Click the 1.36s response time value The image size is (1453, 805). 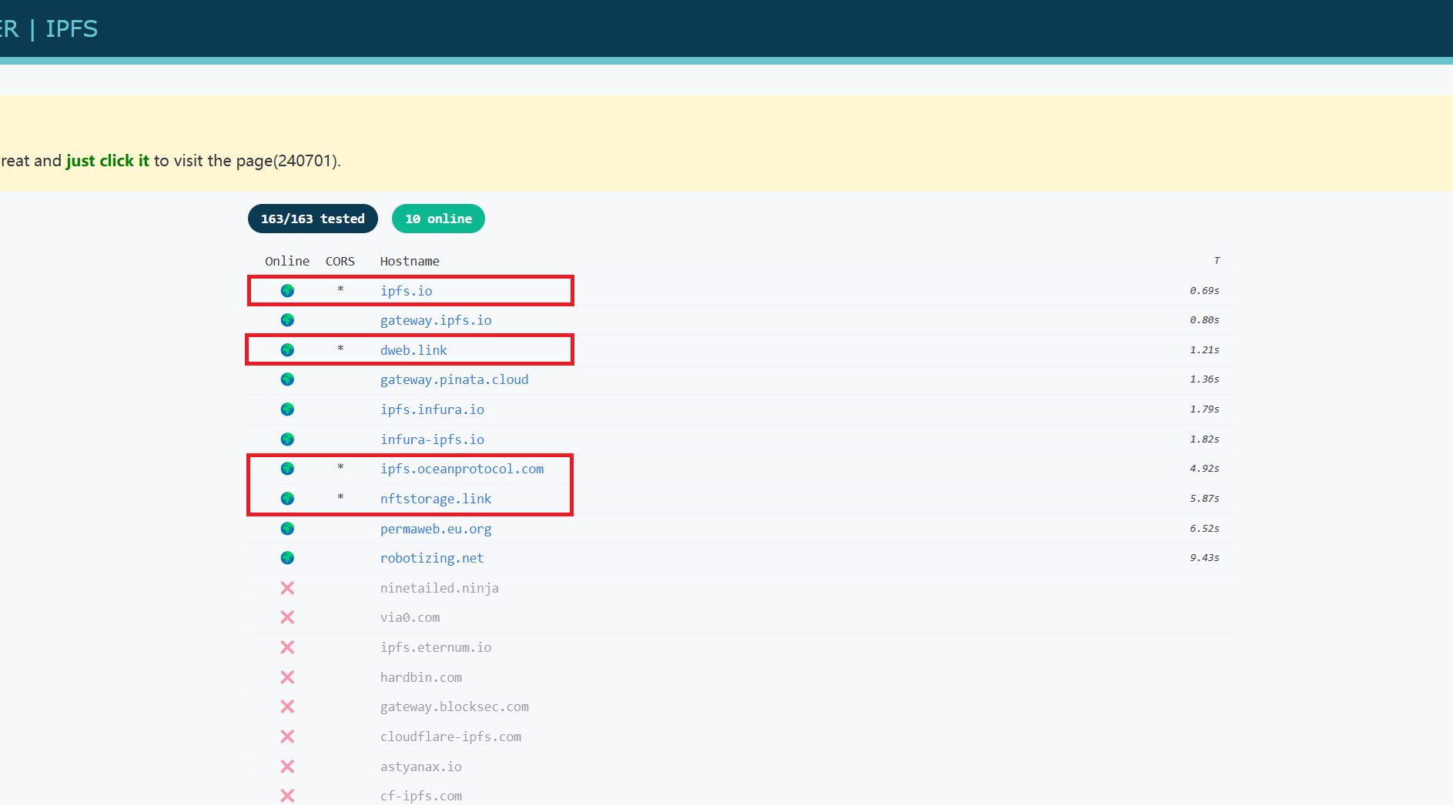[x=1204, y=379]
